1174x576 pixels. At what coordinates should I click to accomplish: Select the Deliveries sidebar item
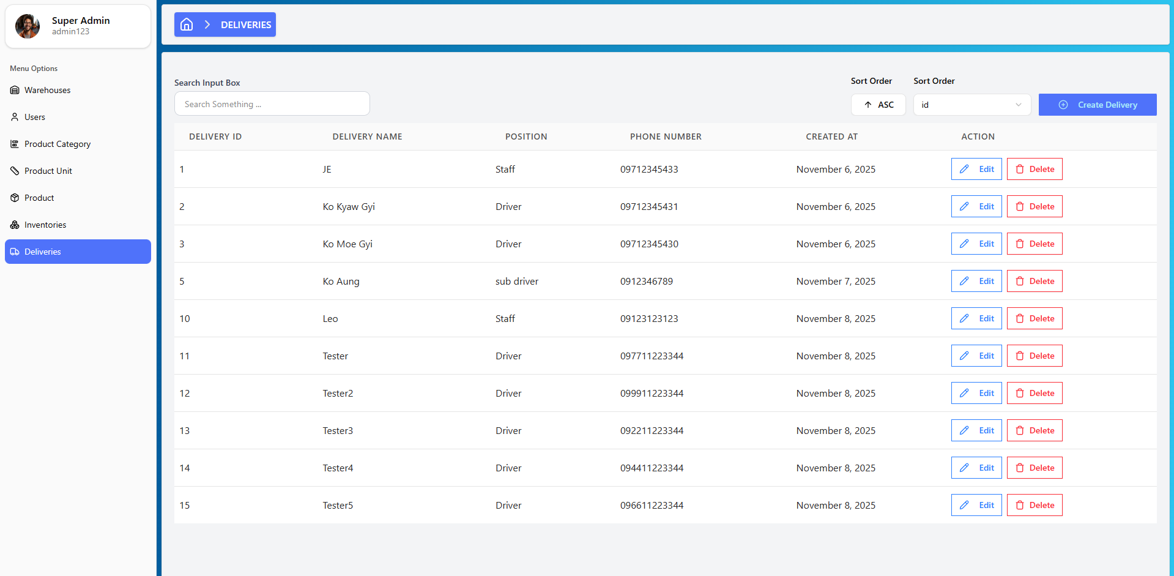[x=78, y=252]
